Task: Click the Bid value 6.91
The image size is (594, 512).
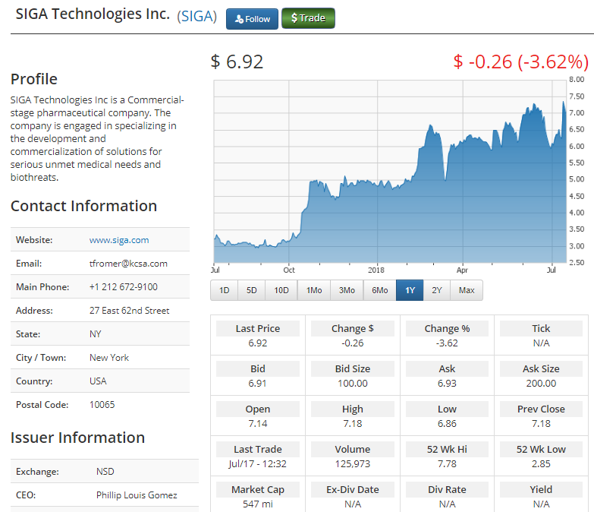Action: [258, 384]
